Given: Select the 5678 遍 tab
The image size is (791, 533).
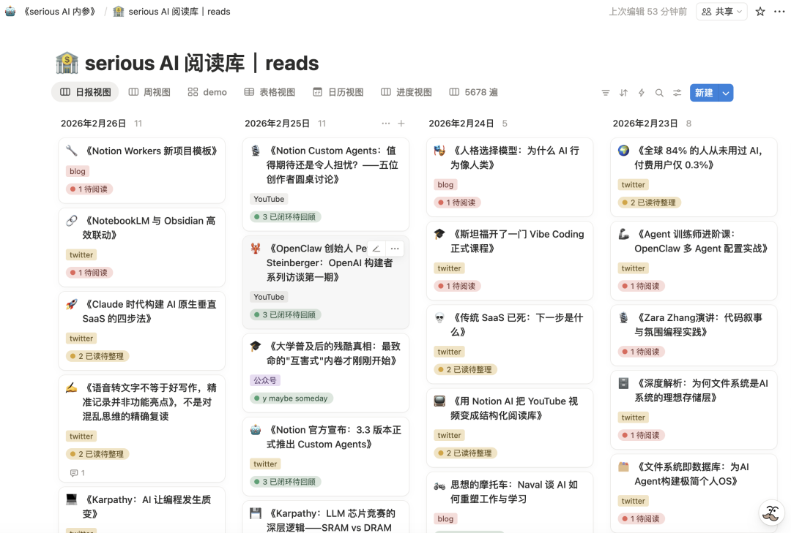Looking at the screenshot, I should coord(474,92).
